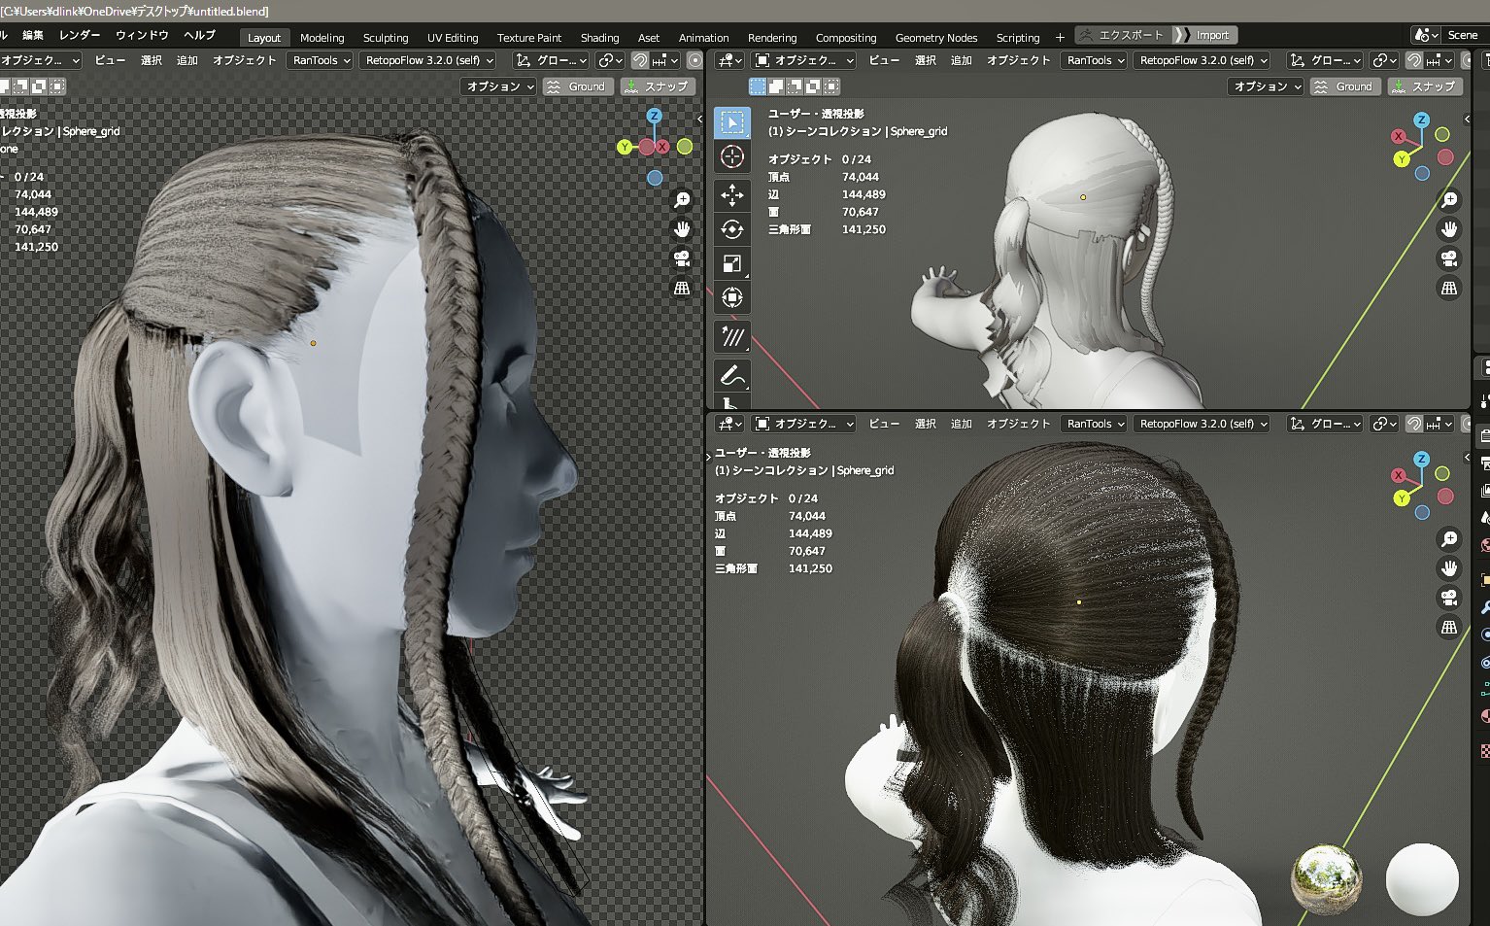
Task: Click the Scene selector field
Action: [1462, 33]
